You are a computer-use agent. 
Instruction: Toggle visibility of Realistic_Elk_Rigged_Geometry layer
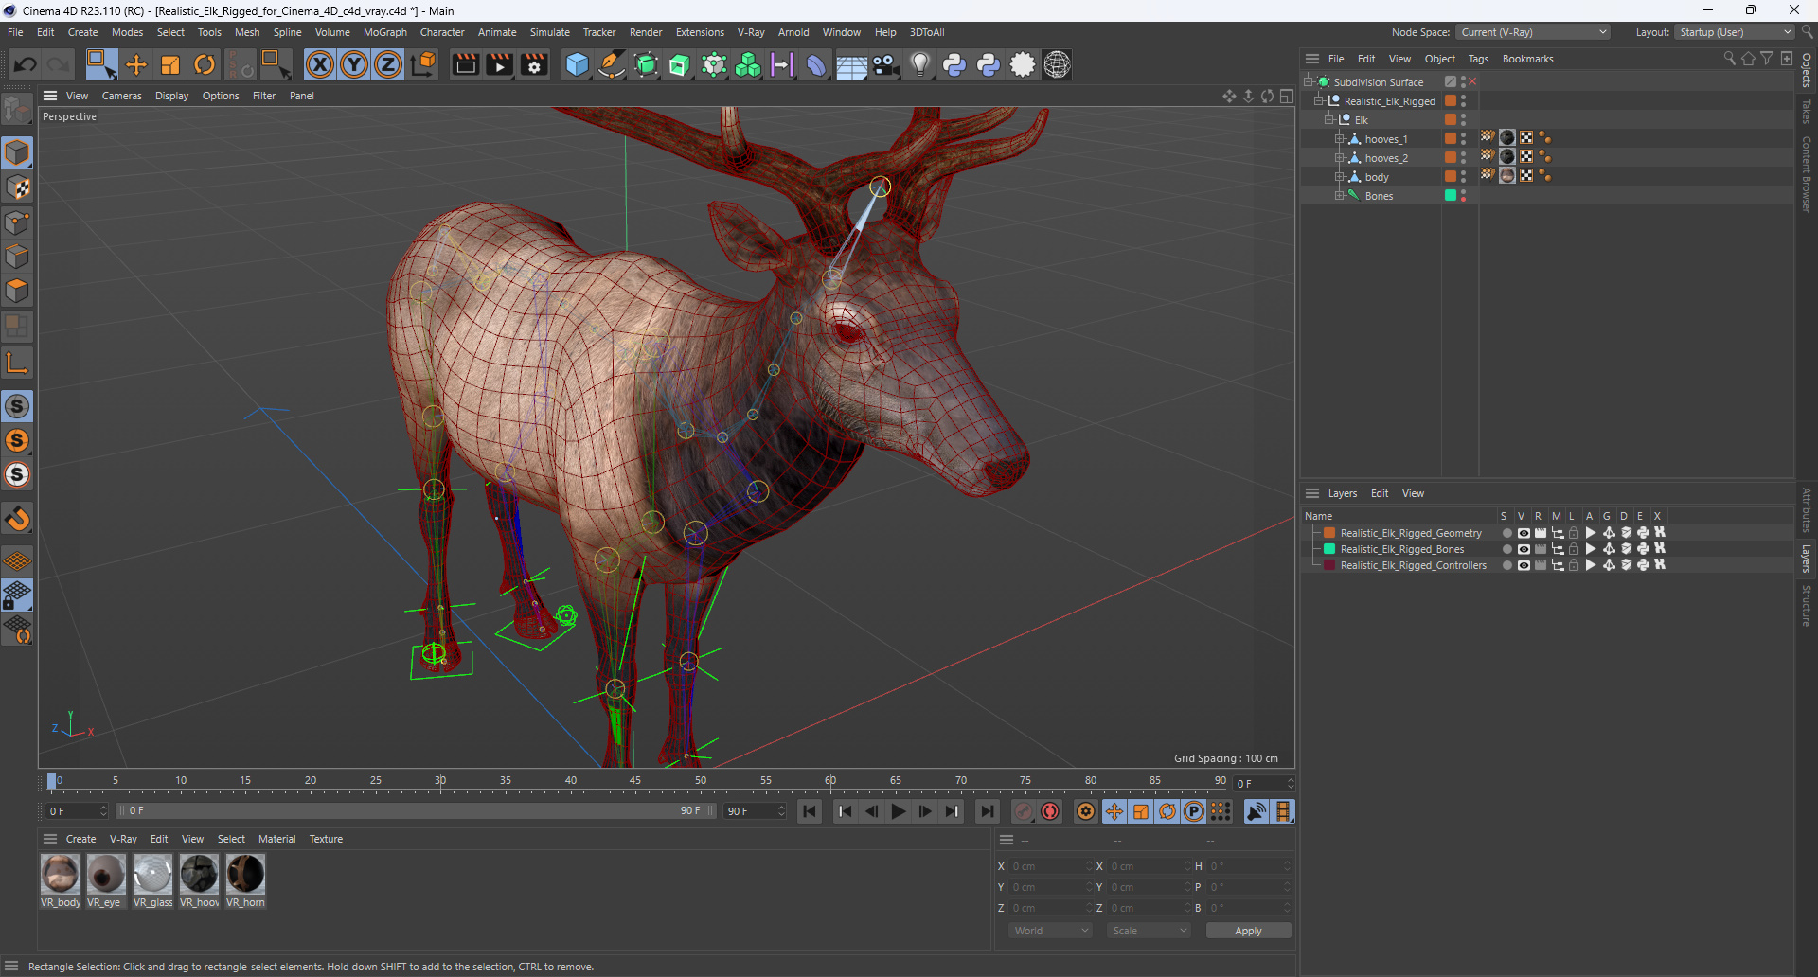coord(1524,533)
